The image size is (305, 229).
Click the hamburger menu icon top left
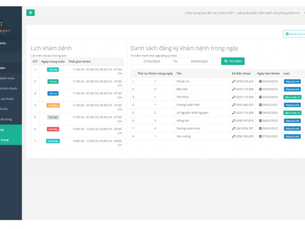pos(30,13)
